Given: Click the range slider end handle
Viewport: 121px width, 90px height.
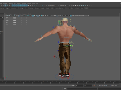Looking at the screenshot, I should (x=74, y=85).
